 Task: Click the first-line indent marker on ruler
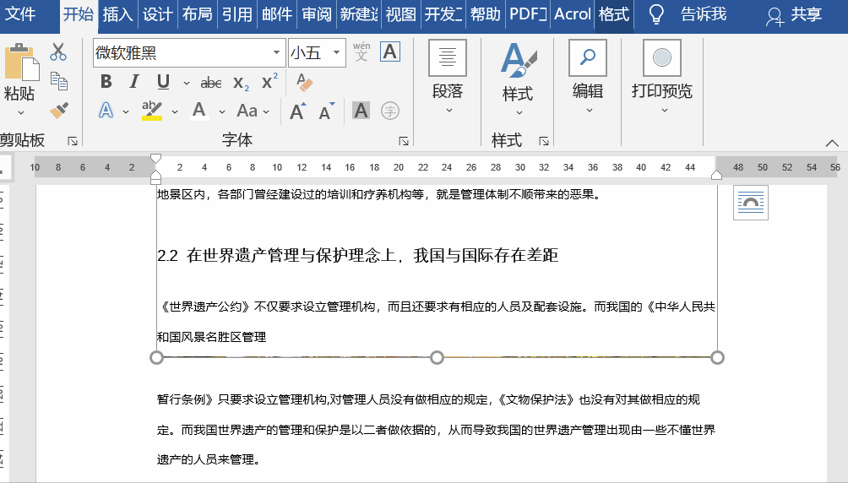point(155,159)
